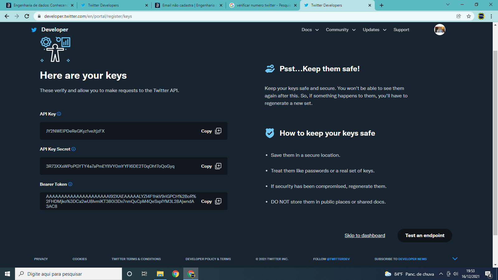
Task: Click the page vertical scrollbar
Action: point(495,142)
